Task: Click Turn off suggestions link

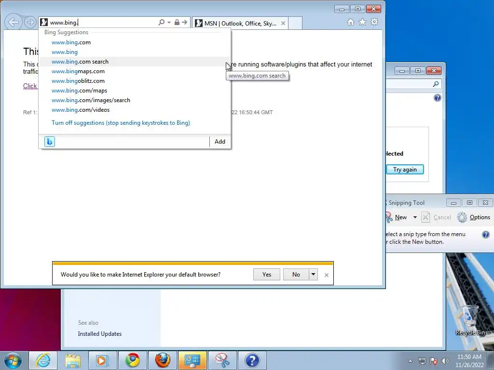Action: click(121, 123)
